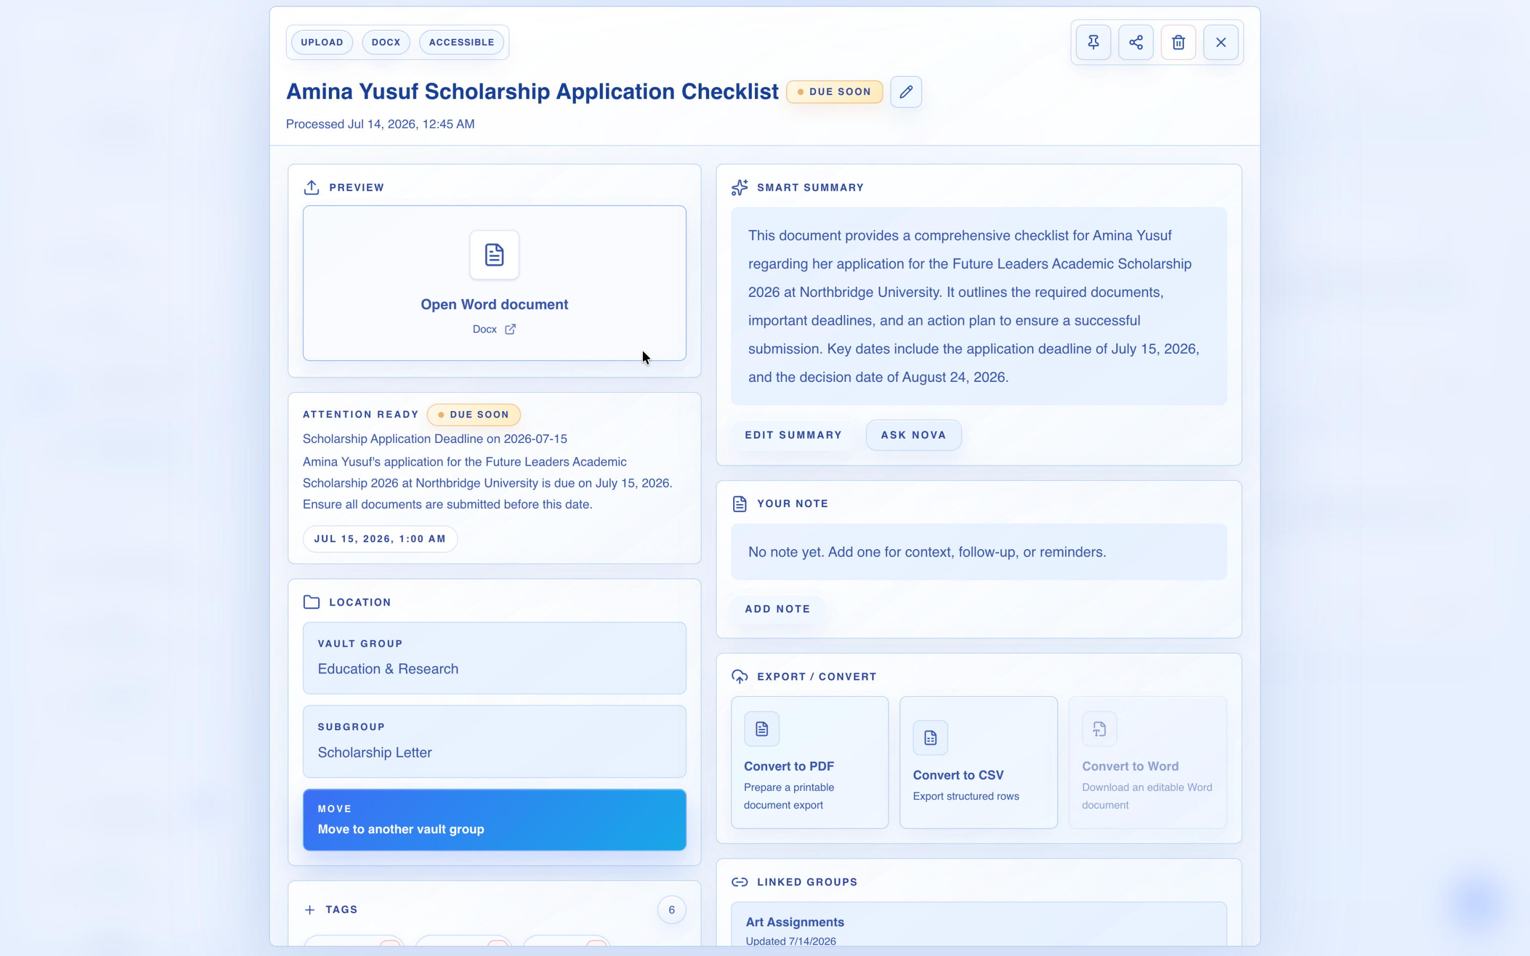This screenshot has width=1530, height=956.
Task: Click the empty note placeholder text
Action: point(927,552)
